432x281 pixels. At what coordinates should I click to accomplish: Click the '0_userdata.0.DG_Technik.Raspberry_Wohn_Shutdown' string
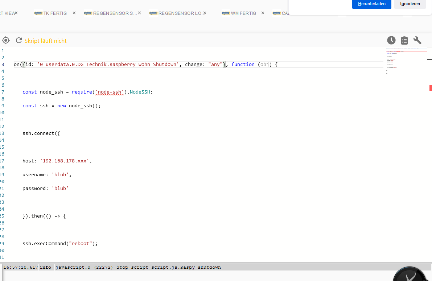point(108,65)
